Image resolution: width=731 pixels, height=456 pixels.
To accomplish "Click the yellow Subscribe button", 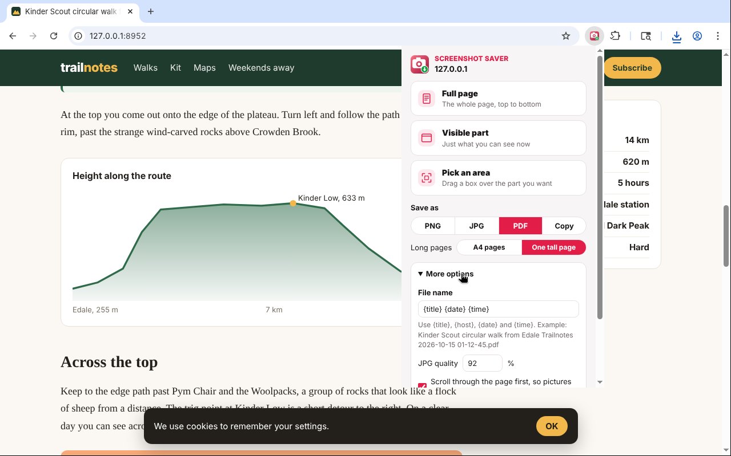I will pos(632,68).
